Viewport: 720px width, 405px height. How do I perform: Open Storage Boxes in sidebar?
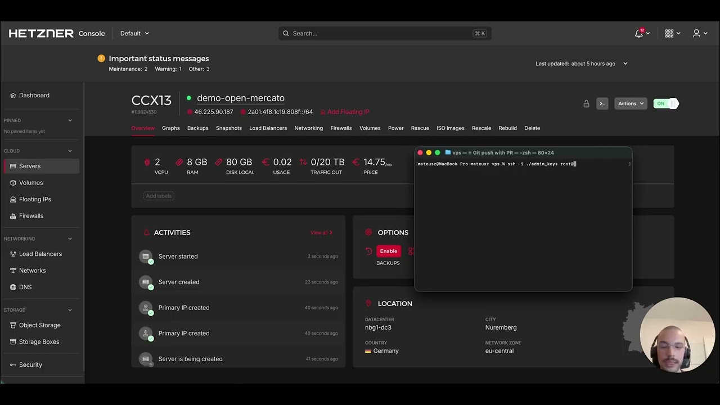[x=42, y=342]
